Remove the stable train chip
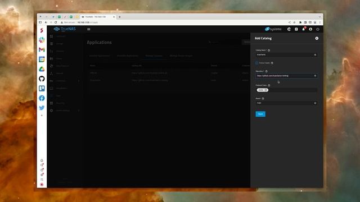 pyautogui.click(x=266, y=90)
